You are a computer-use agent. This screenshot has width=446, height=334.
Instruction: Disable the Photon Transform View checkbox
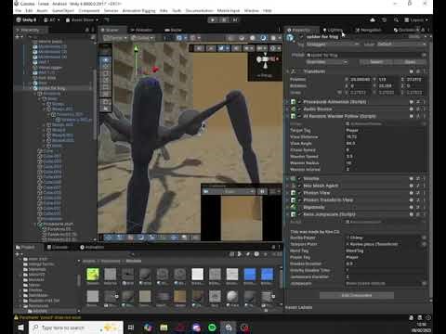(299, 199)
